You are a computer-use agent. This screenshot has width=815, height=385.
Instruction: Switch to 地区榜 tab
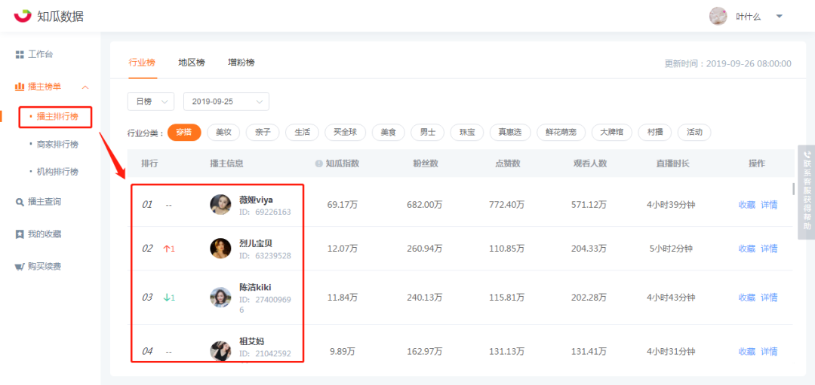pos(191,63)
